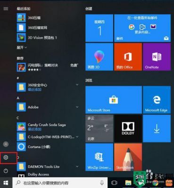This screenshot has height=188, width=174.
Task: Open 我的 Office tile
Action: pos(128,57)
